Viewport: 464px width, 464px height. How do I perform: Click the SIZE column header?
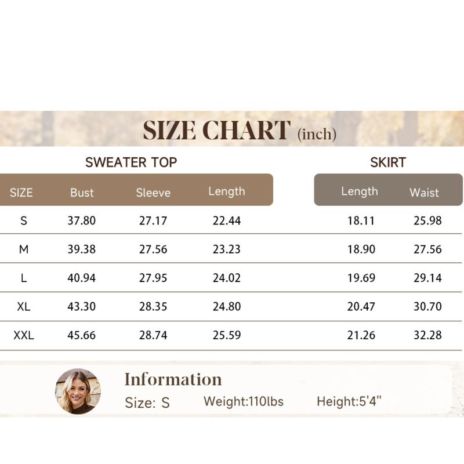21,193
